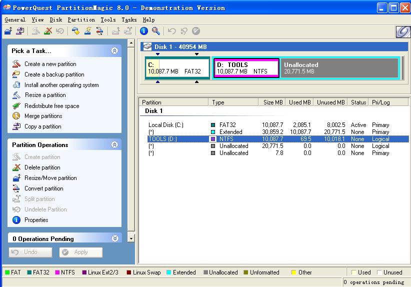
Task: Click the Extended cyan legend swatch
Action: click(169, 272)
